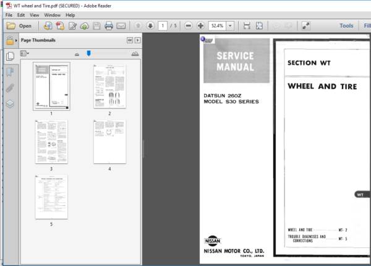Click 'NISSAN MOTOR CO., LTD.' text

pos(234,251)
